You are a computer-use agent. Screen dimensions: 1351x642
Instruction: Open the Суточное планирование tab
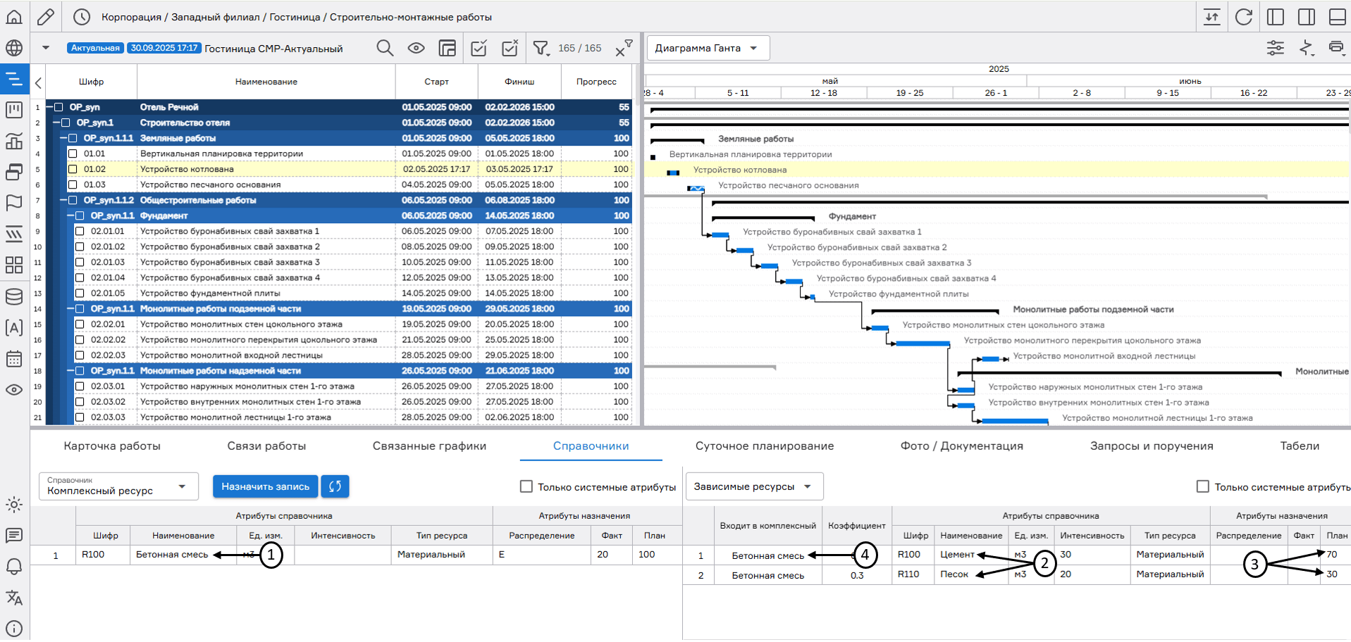click(764, 446)
